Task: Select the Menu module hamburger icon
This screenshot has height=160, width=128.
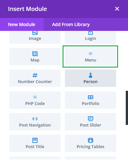Action: pos(90,53)
